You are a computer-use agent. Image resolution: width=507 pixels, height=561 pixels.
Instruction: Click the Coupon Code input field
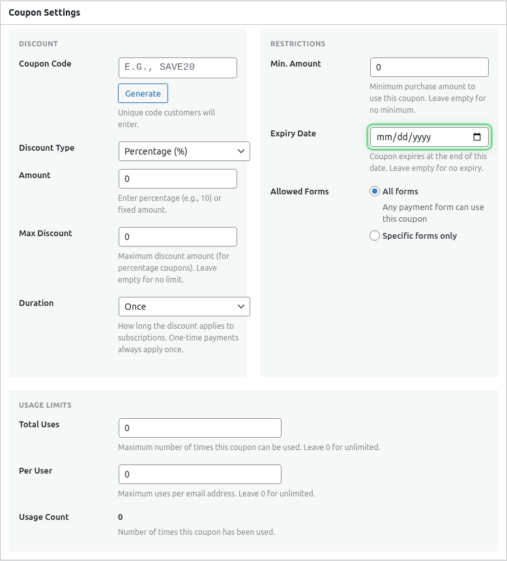click(177, 67)
